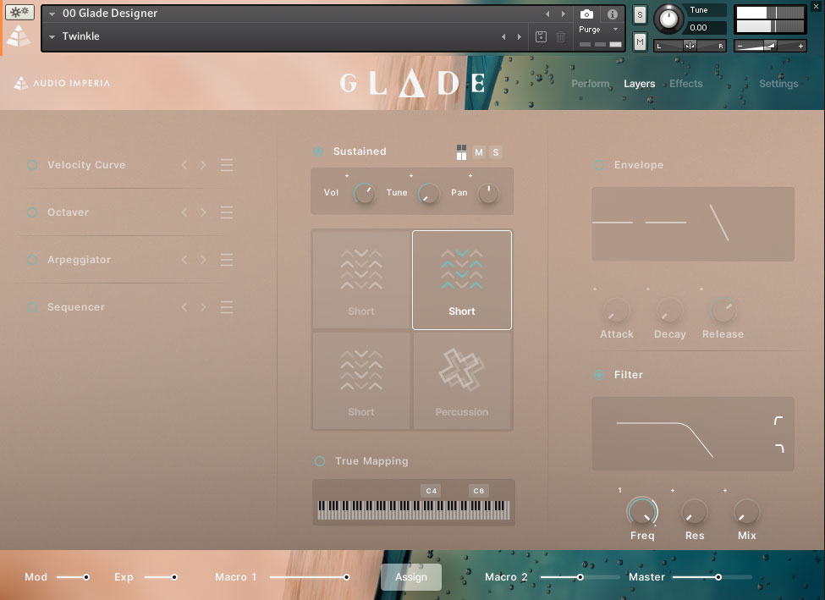Select the high-pass filter shape icon
Viewport: 825px width, 600px height.
(778, 421)
